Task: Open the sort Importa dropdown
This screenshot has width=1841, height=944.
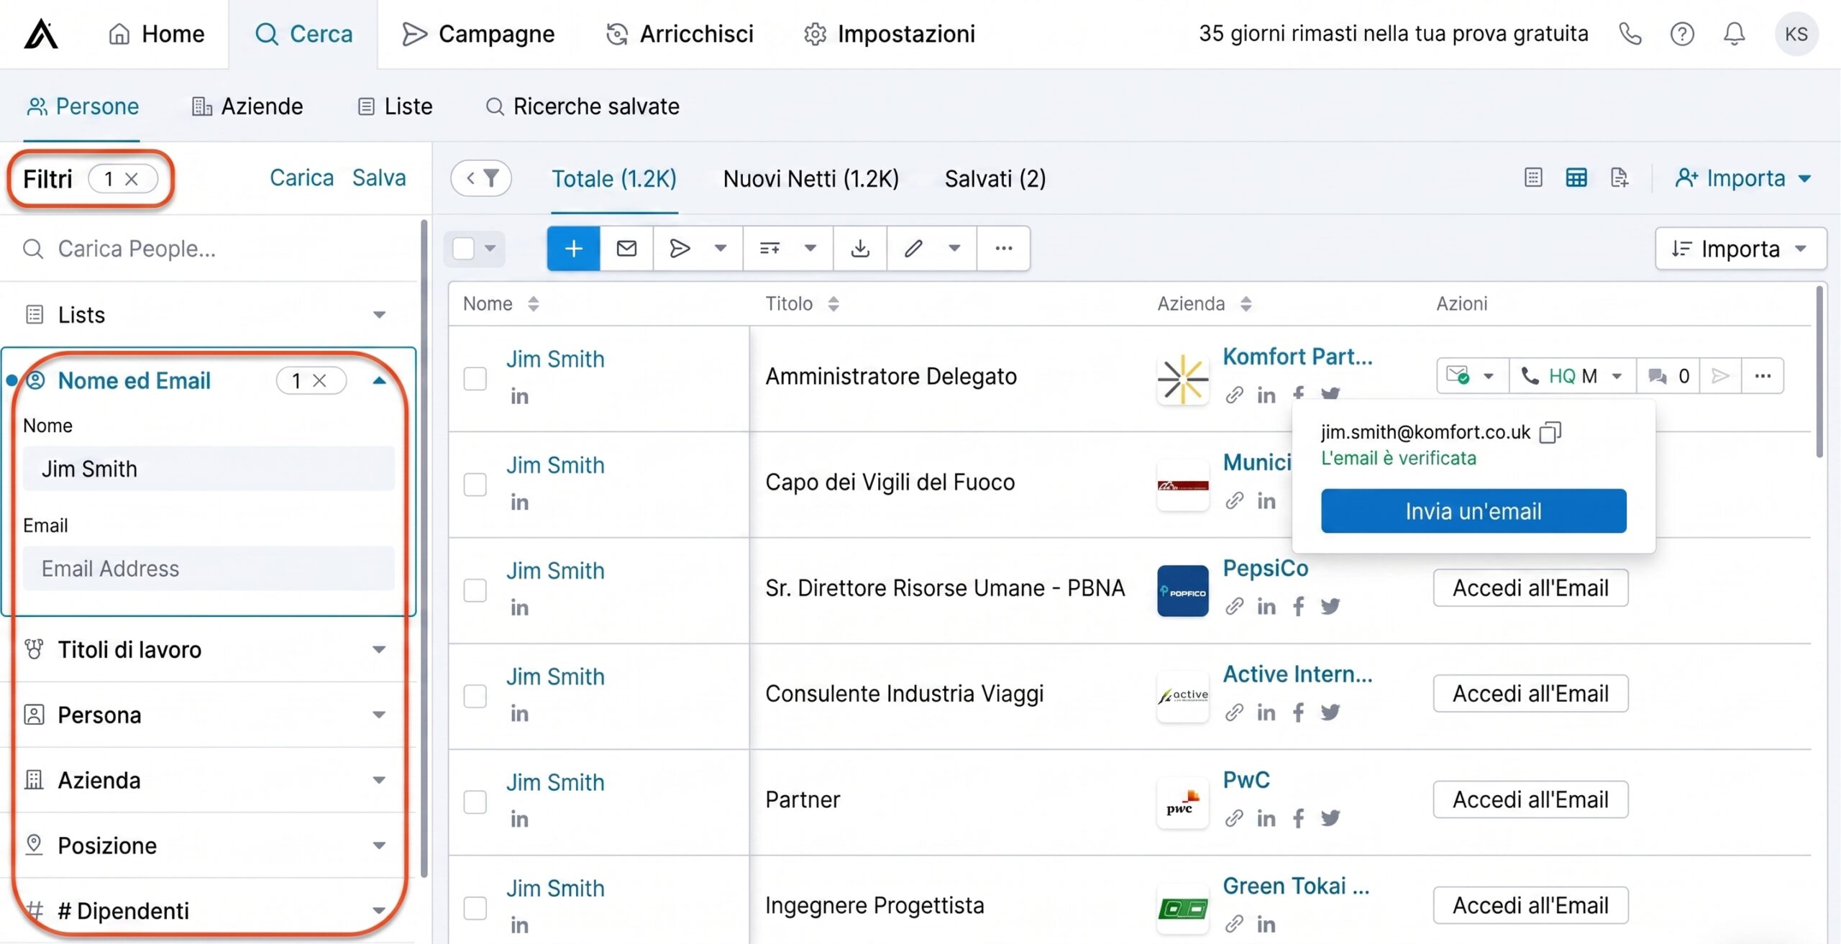Action: point(1740,249)
